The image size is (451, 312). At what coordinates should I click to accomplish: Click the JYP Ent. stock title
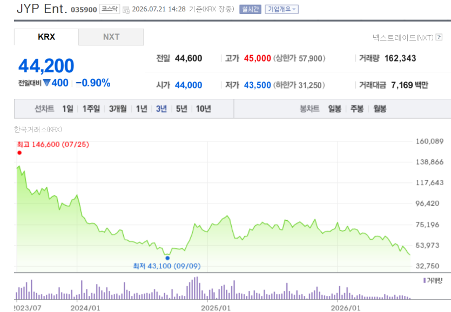click(x=42, y=9)
